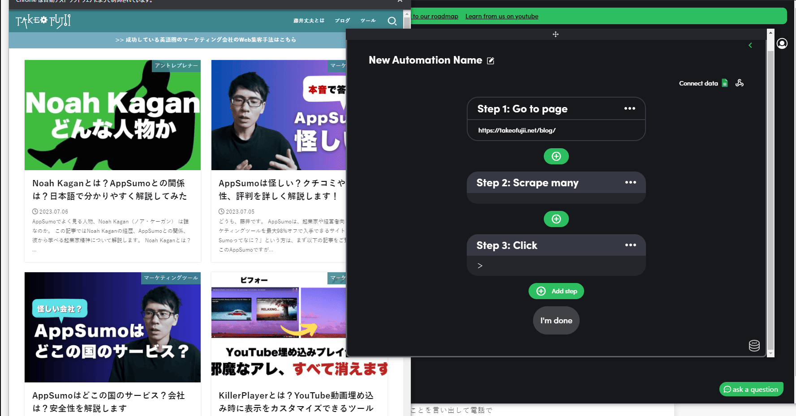Click the "out" data output icon
The width and height of the screenshot is (796, 416).
(x=753, y=345)
